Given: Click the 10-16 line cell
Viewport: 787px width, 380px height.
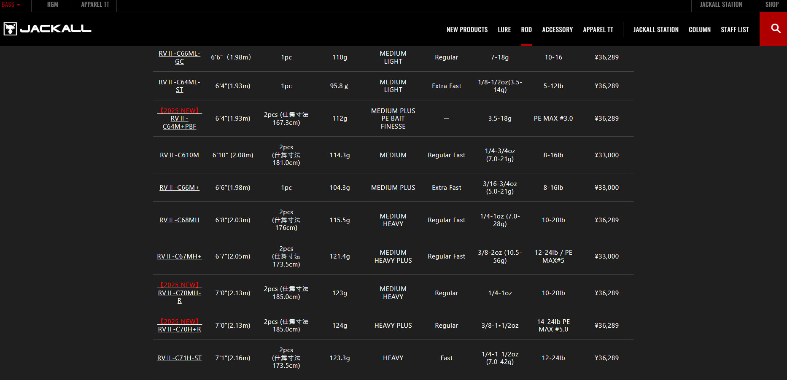Looking at the screenshot, I should pos(553,57).
